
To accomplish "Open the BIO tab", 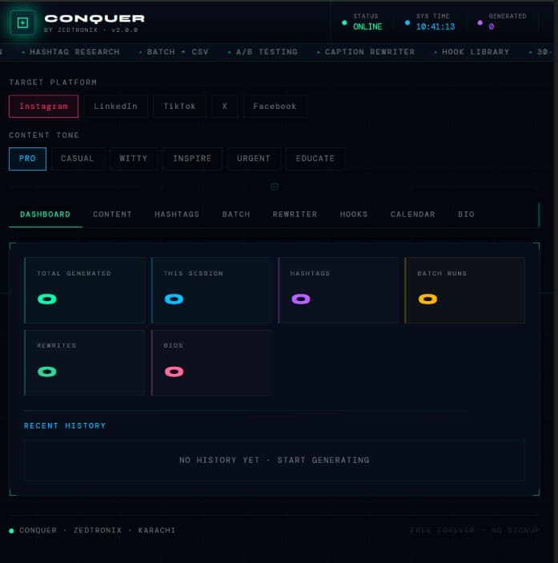I will (x=466, y=215).
